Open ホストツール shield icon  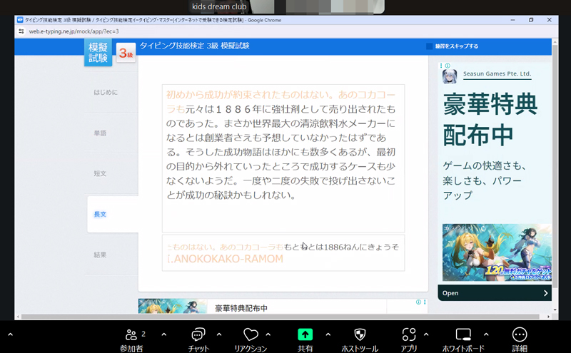(360, 334)
